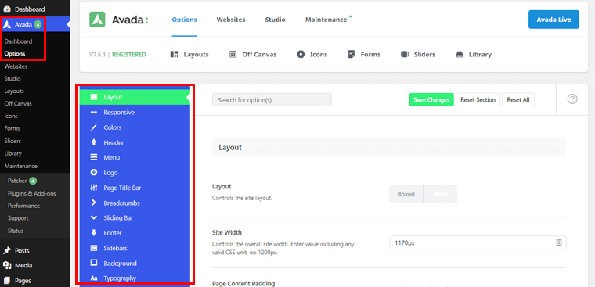Open Layouts icon in the toolbar
This screenshot has width=595, height=287.
point(175,54)
